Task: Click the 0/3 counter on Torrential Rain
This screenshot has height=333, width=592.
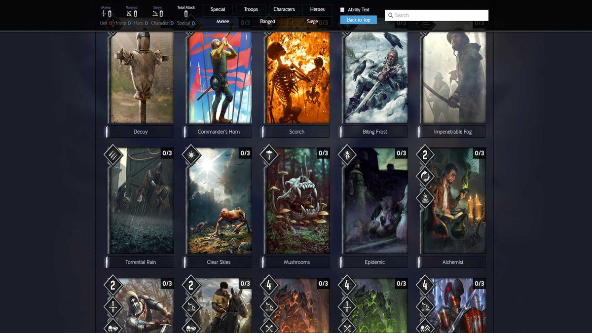Action: (167, 153)
